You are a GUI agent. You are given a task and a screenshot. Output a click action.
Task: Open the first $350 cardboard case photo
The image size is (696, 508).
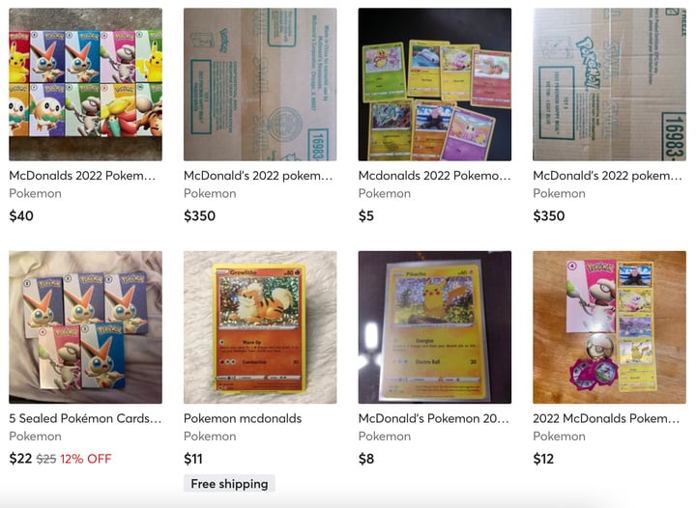260,84
